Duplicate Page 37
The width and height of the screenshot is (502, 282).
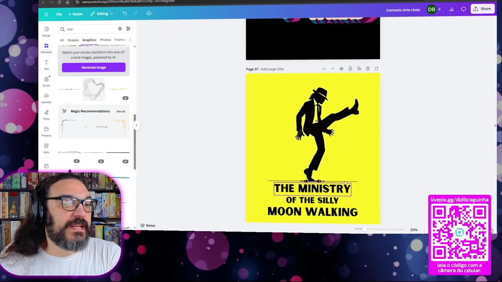(x=359, y=69)
